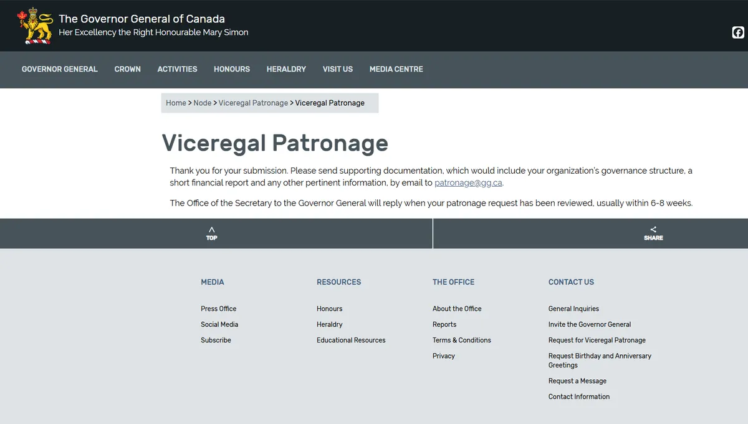This screenshot has width=748, height=424.
Task: Open the General Inquiries link
Action: pyautogui.click(x=573, y=309)
